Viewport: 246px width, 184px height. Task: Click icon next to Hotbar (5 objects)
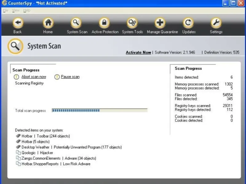click(18, 141)
